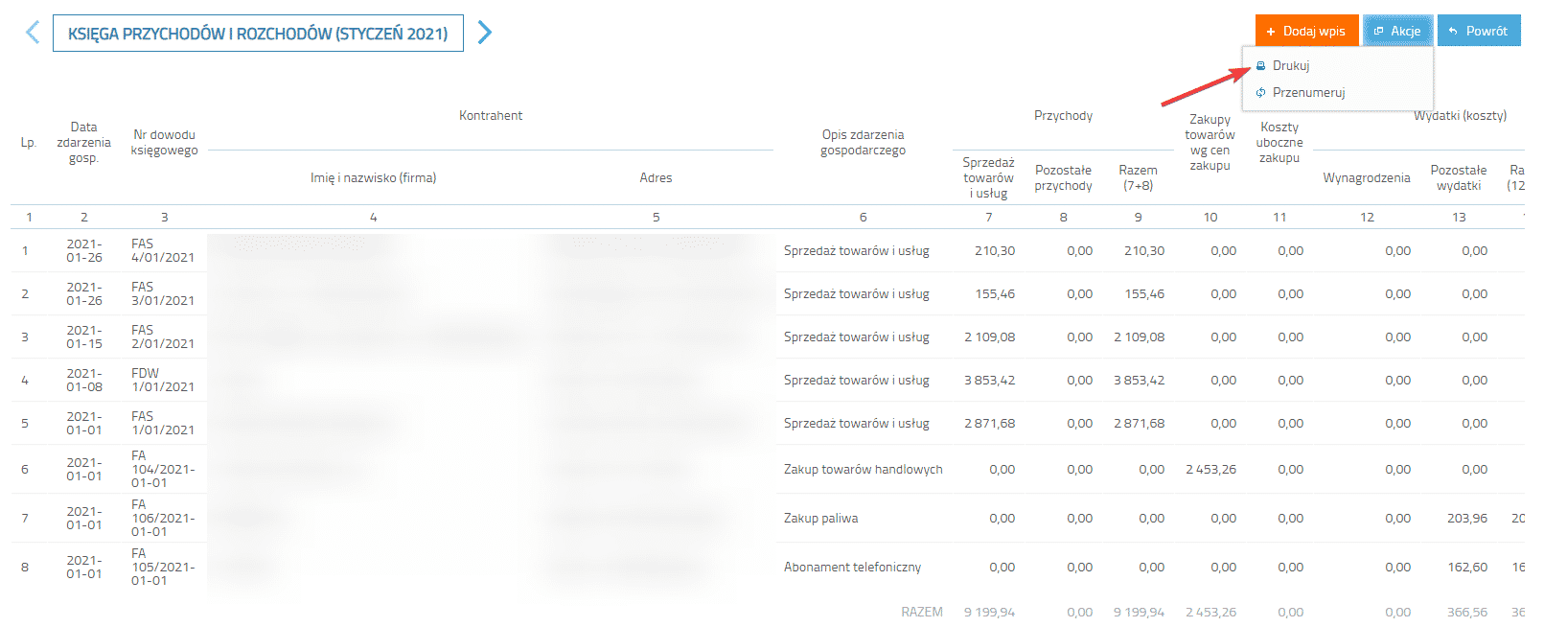Image resolution: width=1544 pixels, height=627 pixels.
Task: Select document number FDW 1/01/2021
Action: pyautogui.click(x=163, y=380)
